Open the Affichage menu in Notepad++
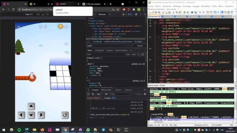Image resolution: width=237 pixels, height=133 pixels. pyautogui.click(x=177, y=6)
